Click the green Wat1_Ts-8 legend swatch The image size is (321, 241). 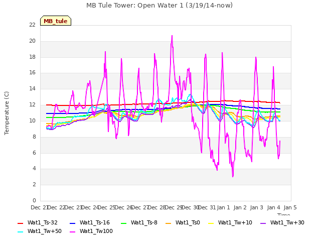124,223
